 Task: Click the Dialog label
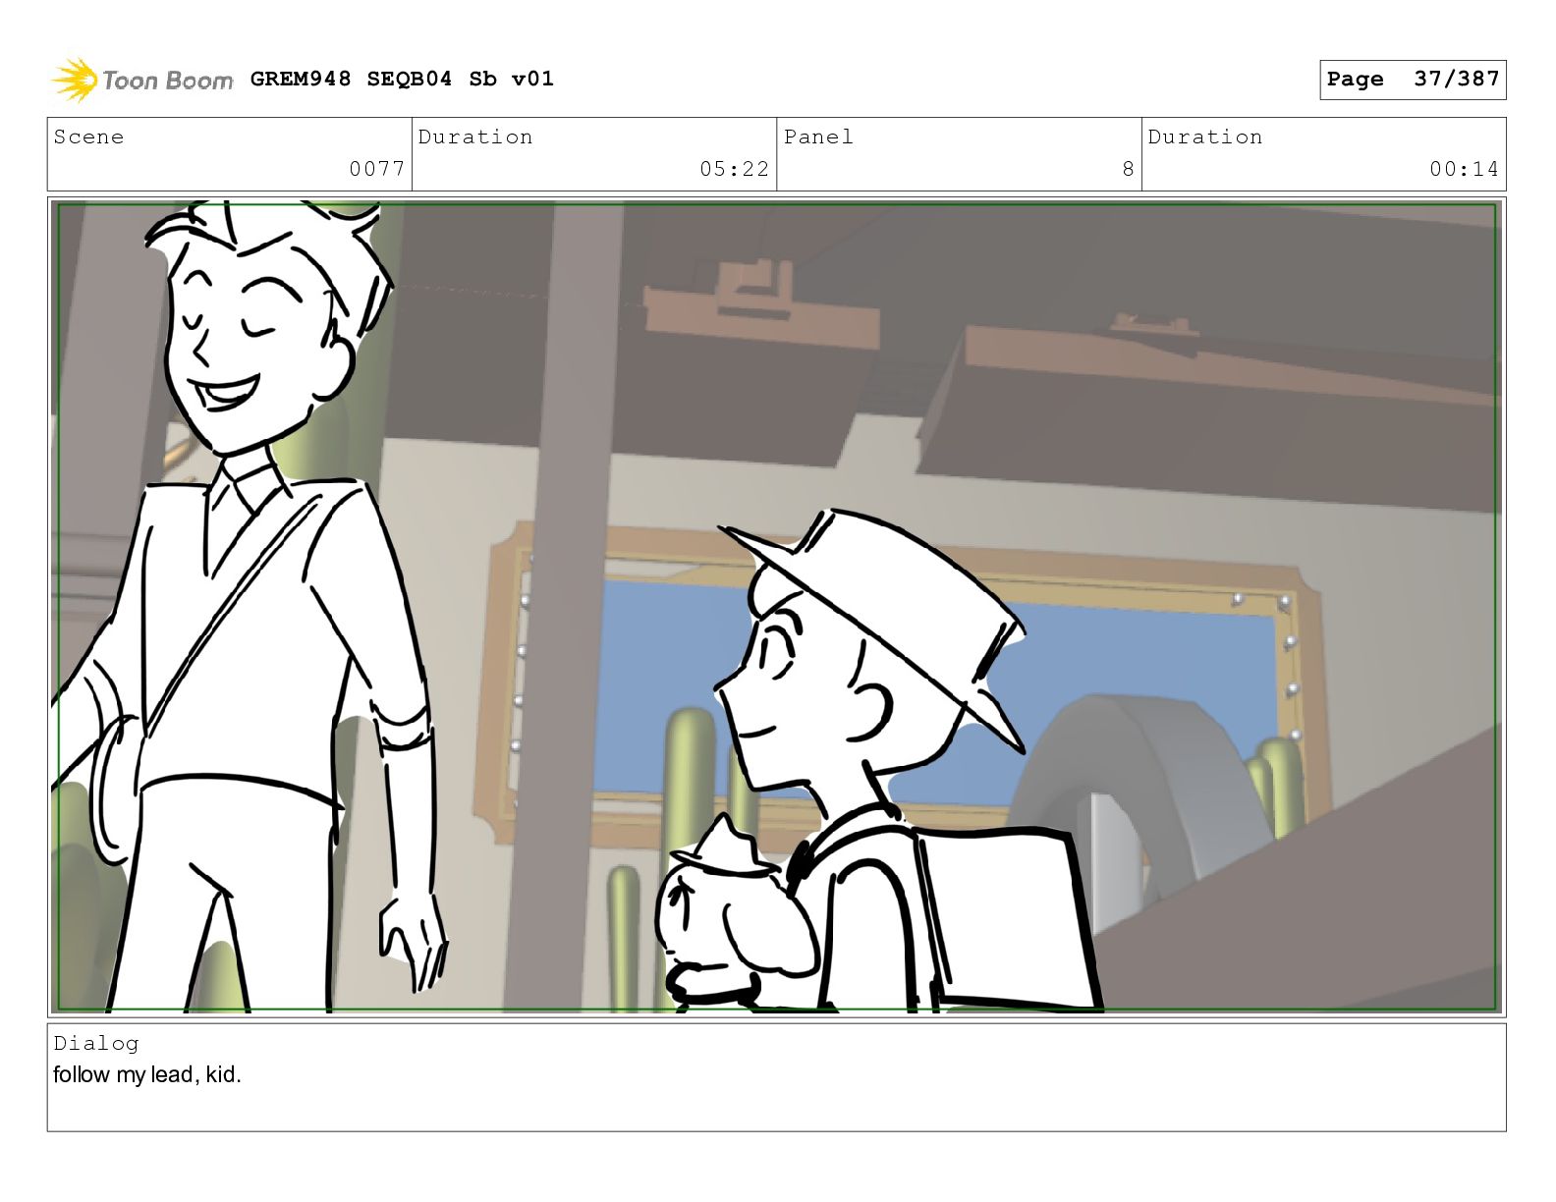[96, 1043]
